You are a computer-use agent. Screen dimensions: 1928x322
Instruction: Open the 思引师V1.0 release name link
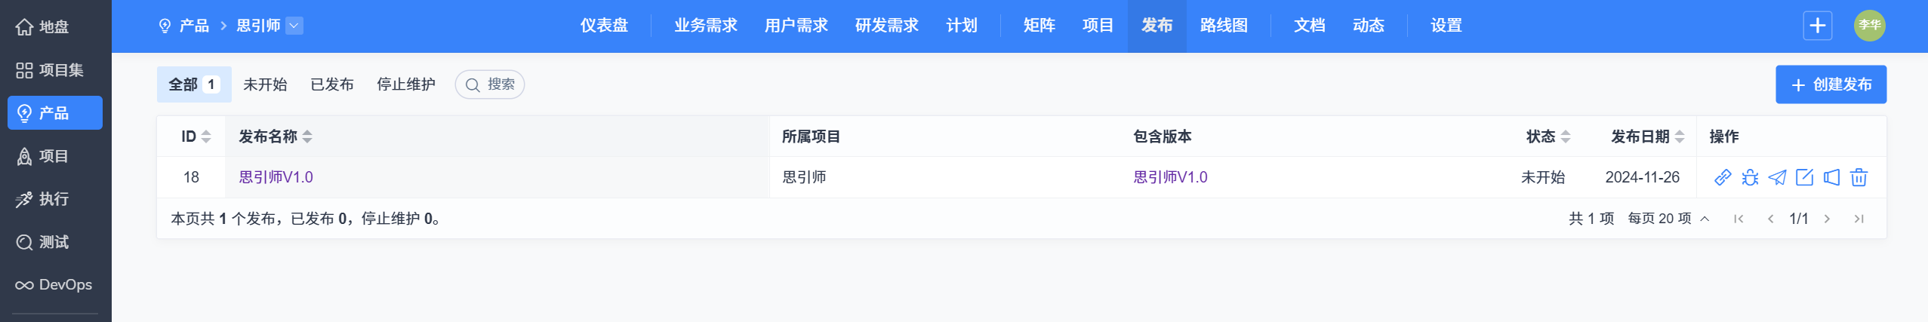pos(276,177)
